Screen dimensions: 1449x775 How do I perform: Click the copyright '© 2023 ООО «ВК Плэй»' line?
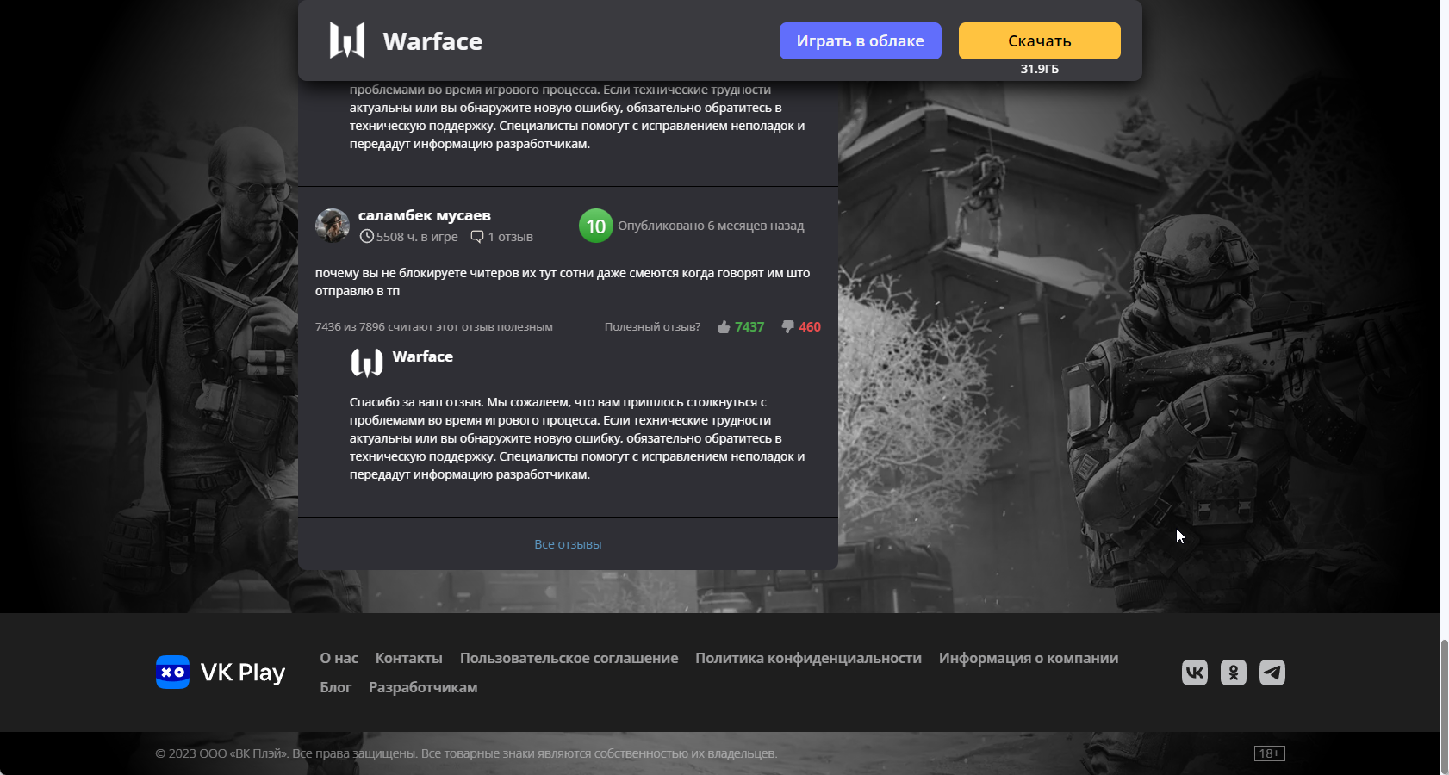click(x=466, y=753)
